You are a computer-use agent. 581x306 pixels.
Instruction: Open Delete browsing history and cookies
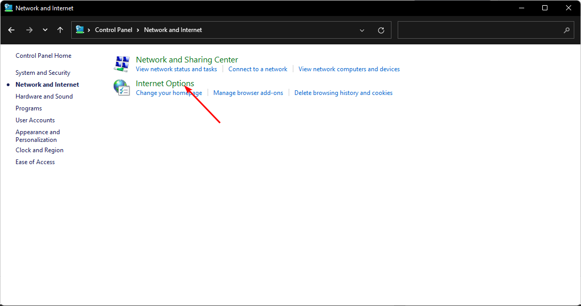[343, 93]
